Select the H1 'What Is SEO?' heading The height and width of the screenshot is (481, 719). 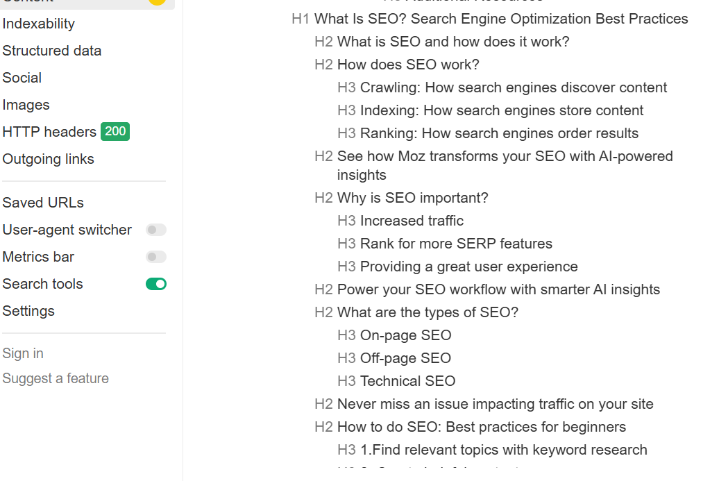tap(501, 19)
